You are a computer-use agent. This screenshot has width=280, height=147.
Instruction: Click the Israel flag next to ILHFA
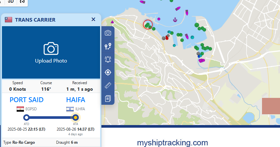pos(70,109)
